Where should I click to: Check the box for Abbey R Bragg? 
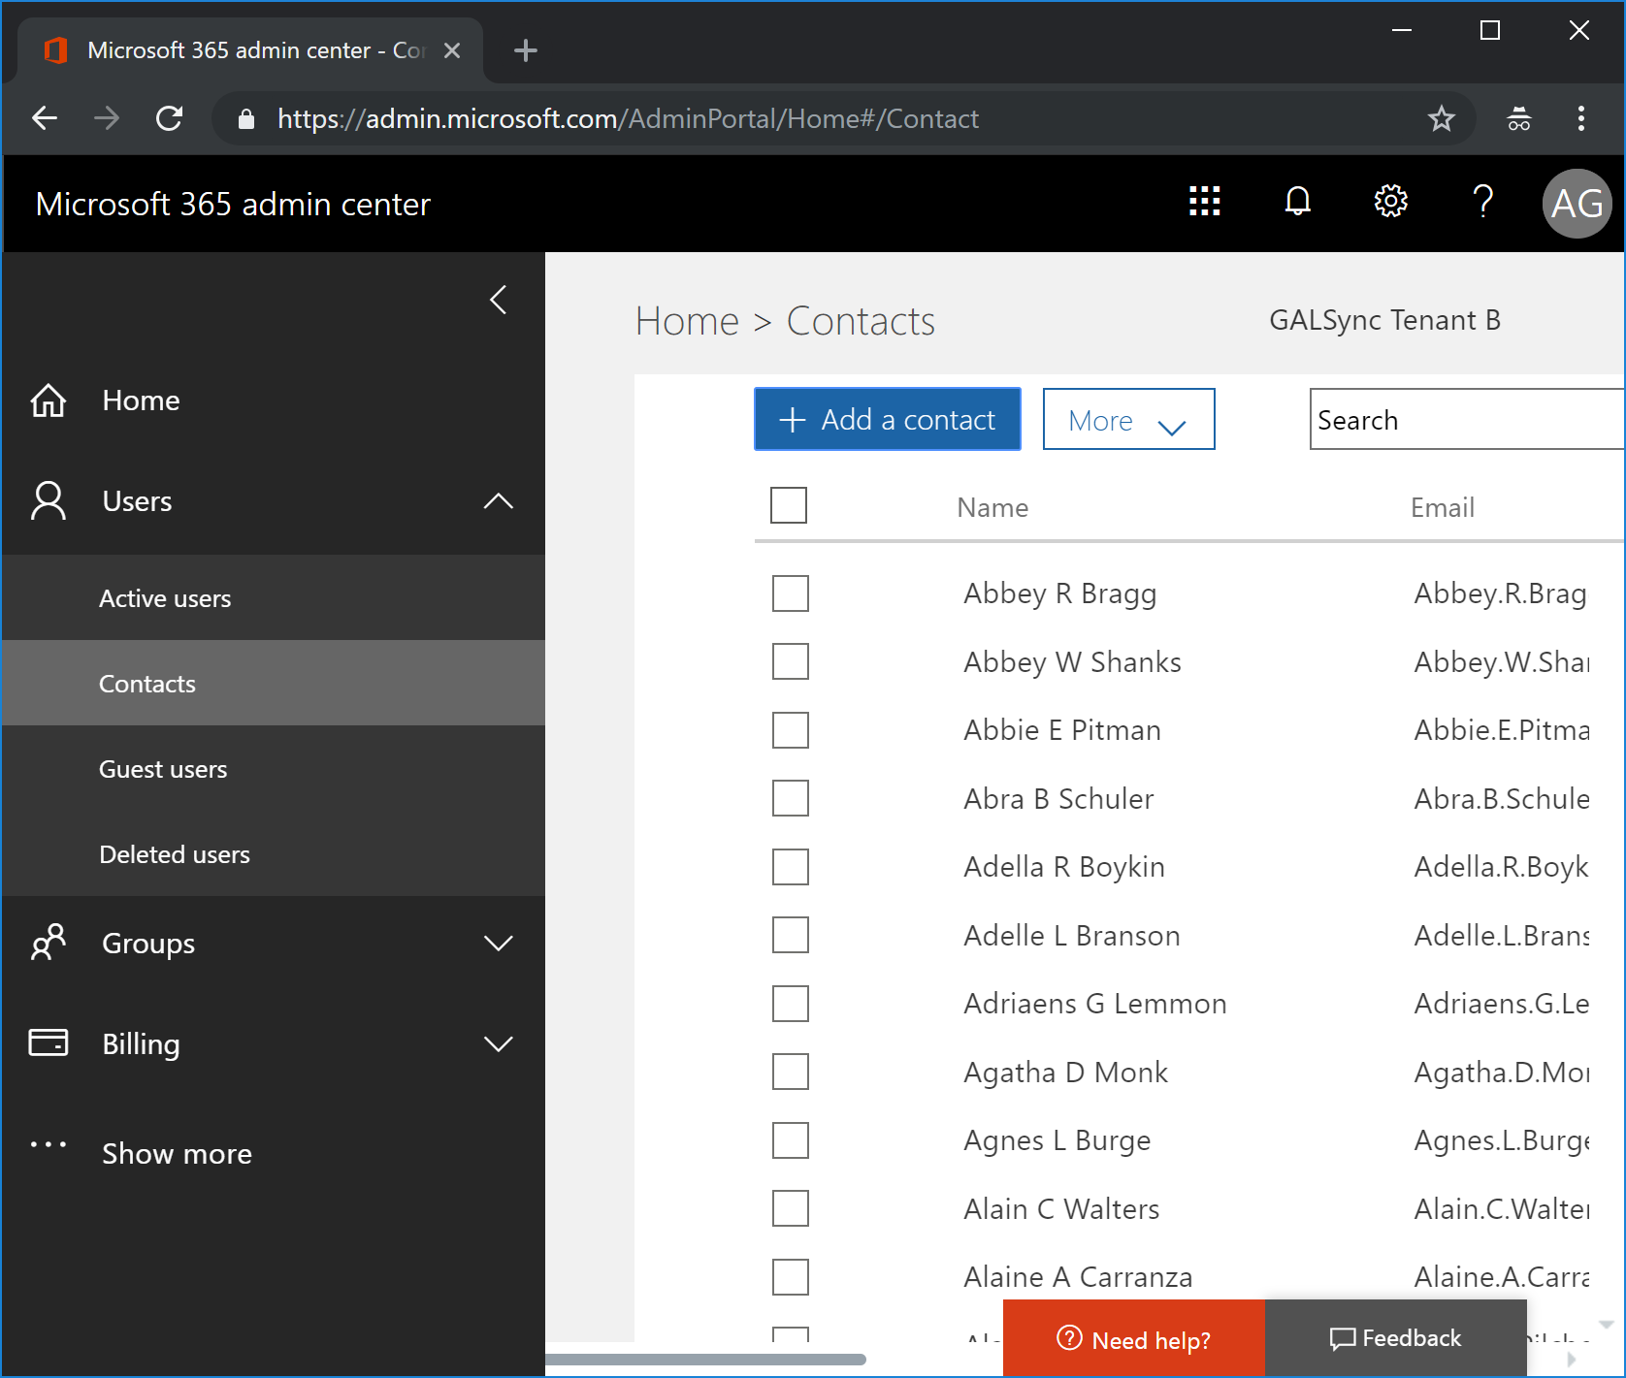pos(790,593)
